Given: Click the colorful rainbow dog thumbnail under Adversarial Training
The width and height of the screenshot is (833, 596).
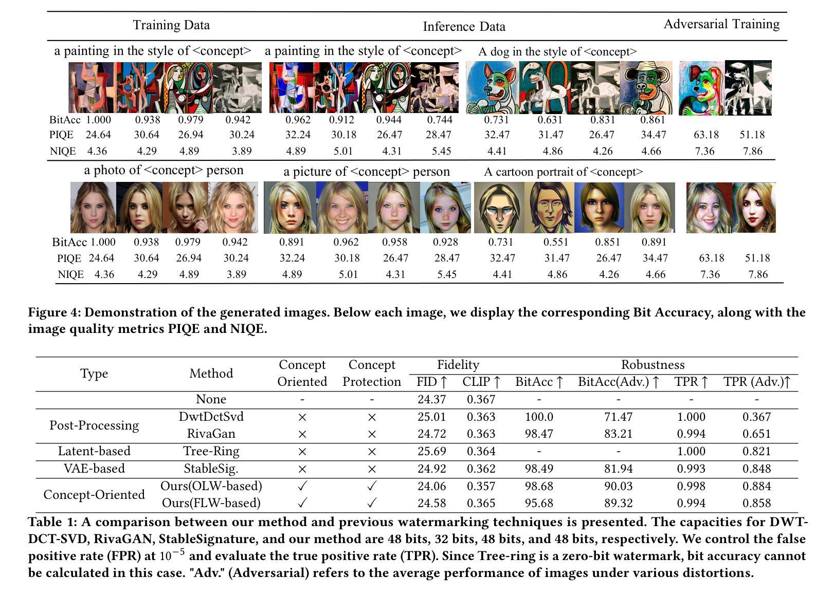Looking at the screenshot, I should click(x=702, y=88).
